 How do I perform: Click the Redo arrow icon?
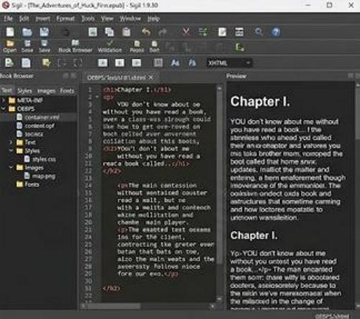[163, 32]
